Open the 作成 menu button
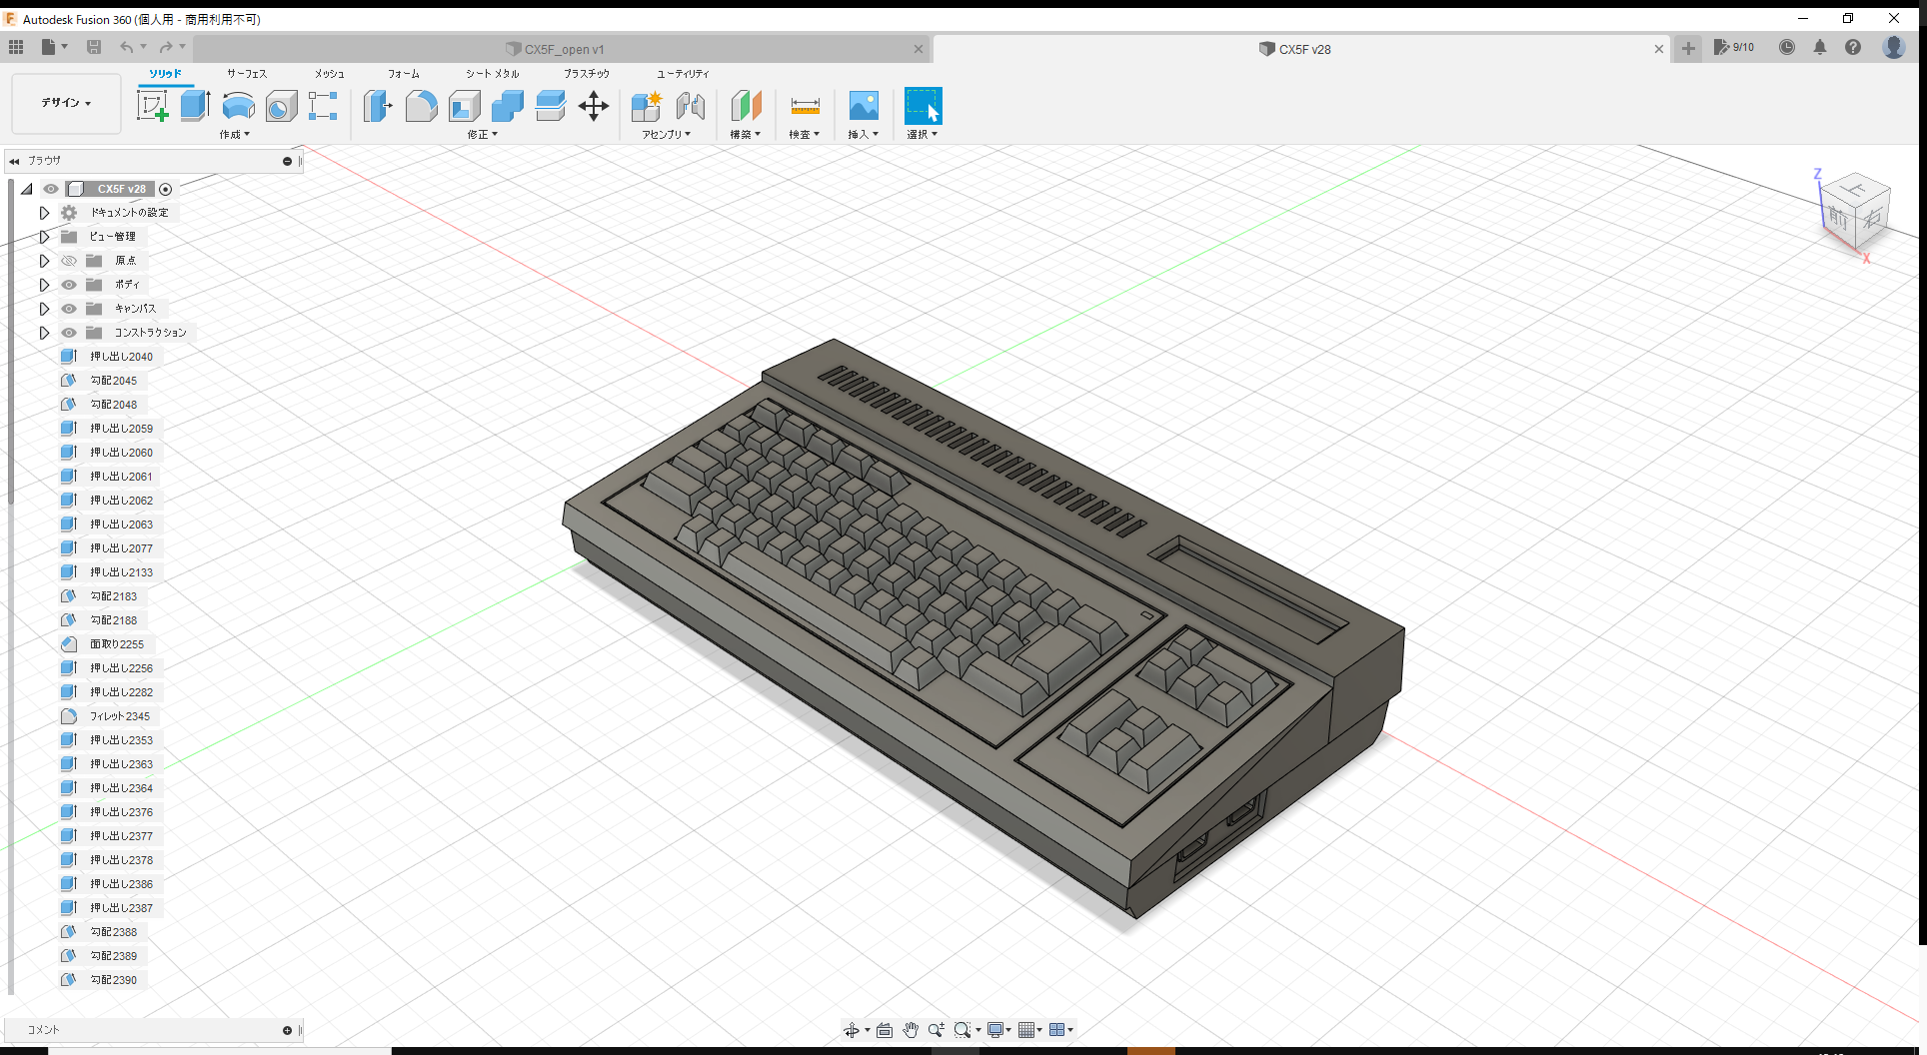Image resolution: width=1927 pixels, height=1055 pixels. [235, 134]
